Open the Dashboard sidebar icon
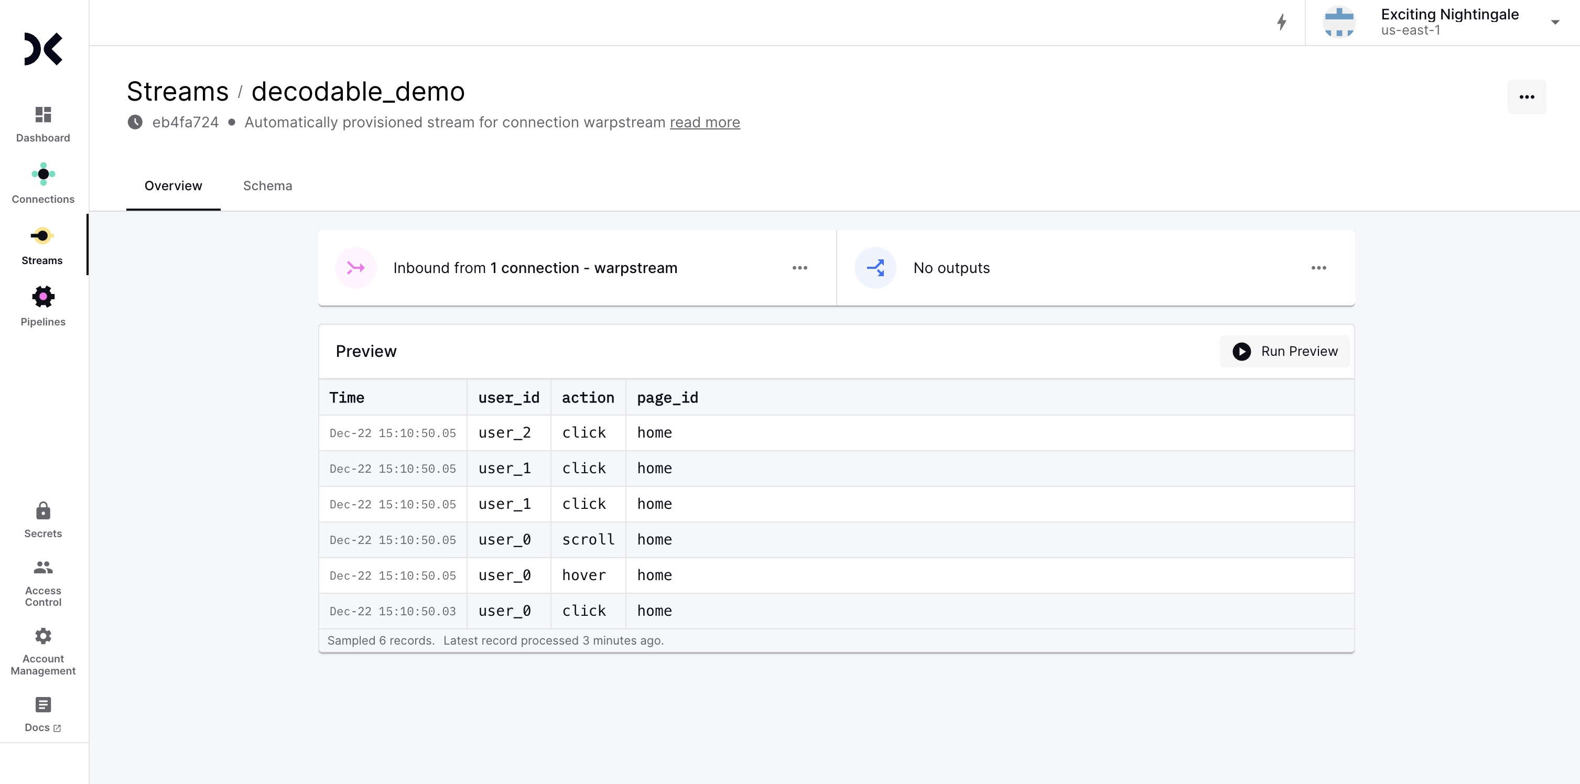 pyautogui.click(x=43, y=115)
